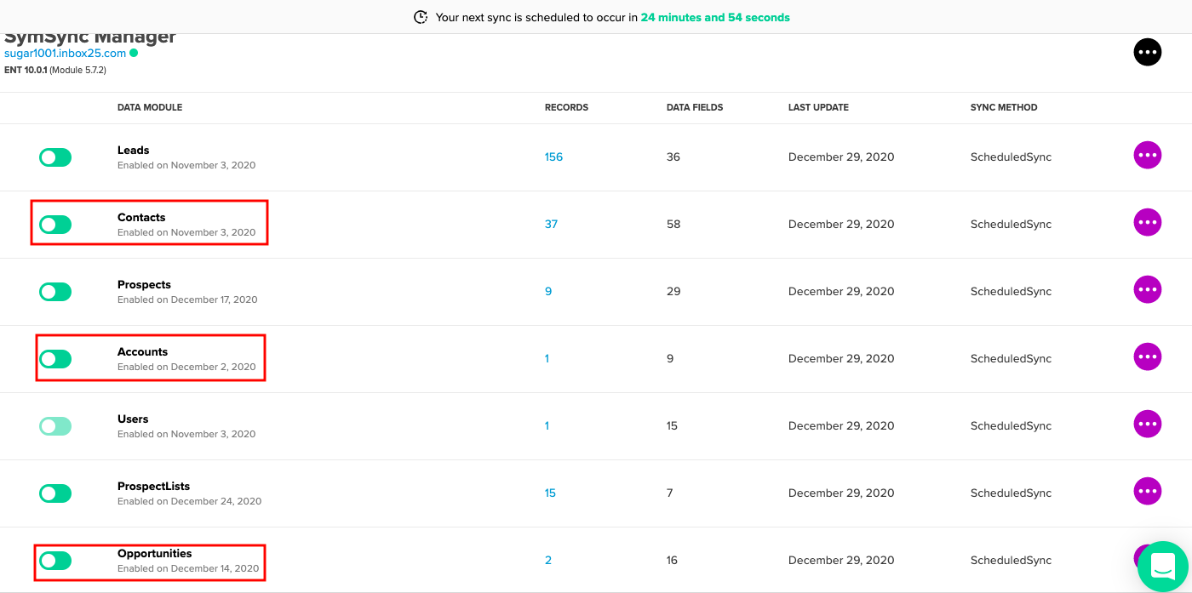Screen dimensions: 1192x593
Task: Click the sync countdown '24 minutes and 54 seconds'
Action: tap(715, 17)
